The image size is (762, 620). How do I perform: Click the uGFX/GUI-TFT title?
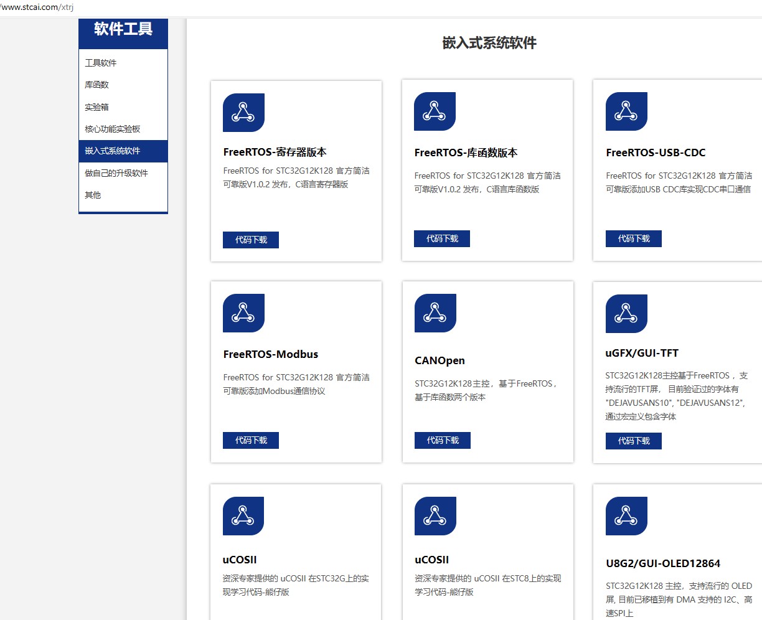coord(642,353)
